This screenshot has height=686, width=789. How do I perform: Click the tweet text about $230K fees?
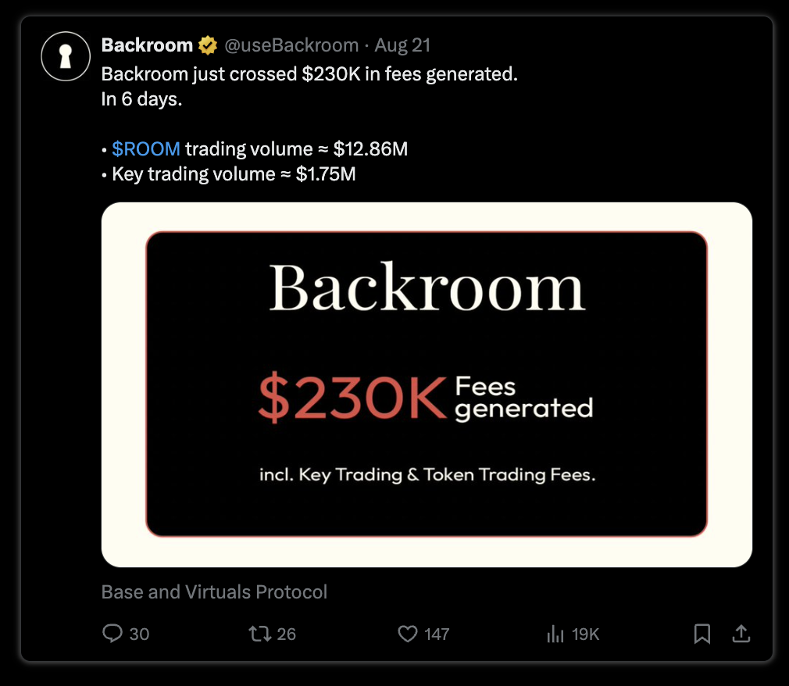pos(309,74)
